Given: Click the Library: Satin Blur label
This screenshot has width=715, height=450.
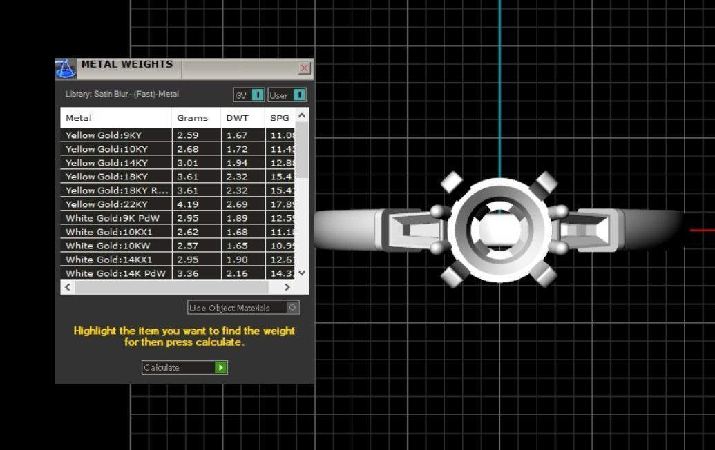Looking at the screenshot, I should (x=122, y=94).
